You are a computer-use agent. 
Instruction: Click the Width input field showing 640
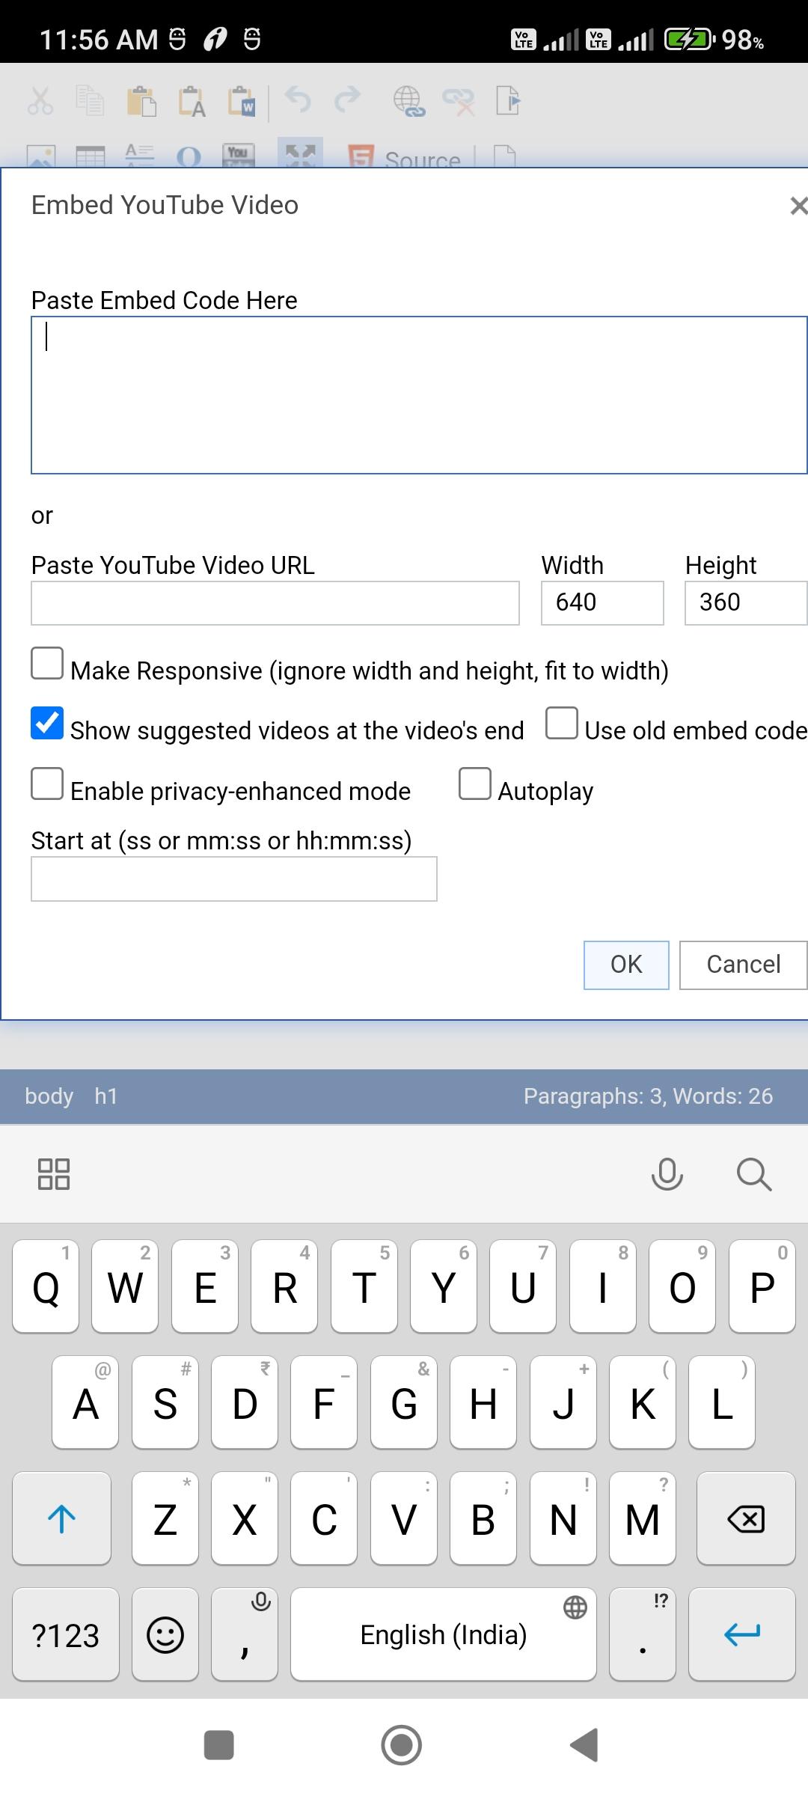click(602, 603)
